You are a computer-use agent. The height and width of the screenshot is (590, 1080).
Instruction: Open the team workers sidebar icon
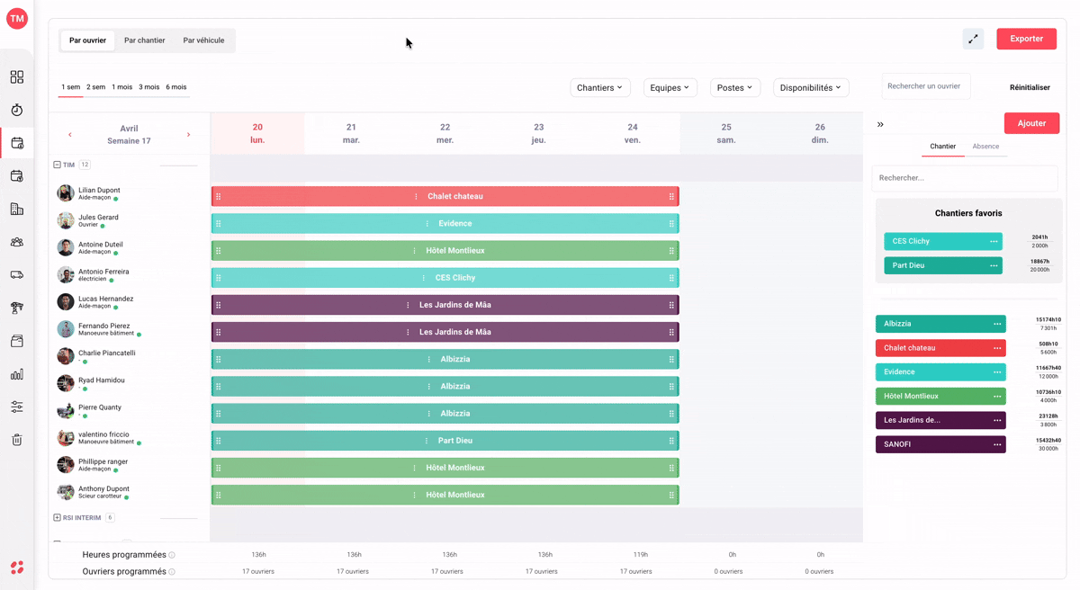[x=17, y=242]
